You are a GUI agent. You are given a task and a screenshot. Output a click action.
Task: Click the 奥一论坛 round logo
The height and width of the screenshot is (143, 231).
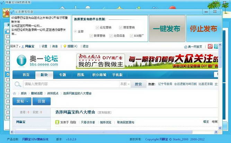pyautogui.click(x=21, y=60)
